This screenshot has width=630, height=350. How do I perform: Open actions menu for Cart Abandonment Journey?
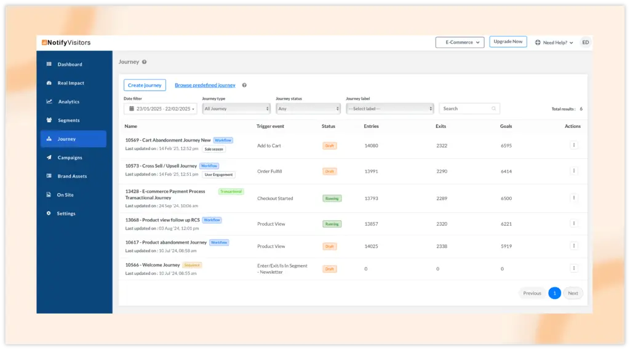[x=573, y=145]
